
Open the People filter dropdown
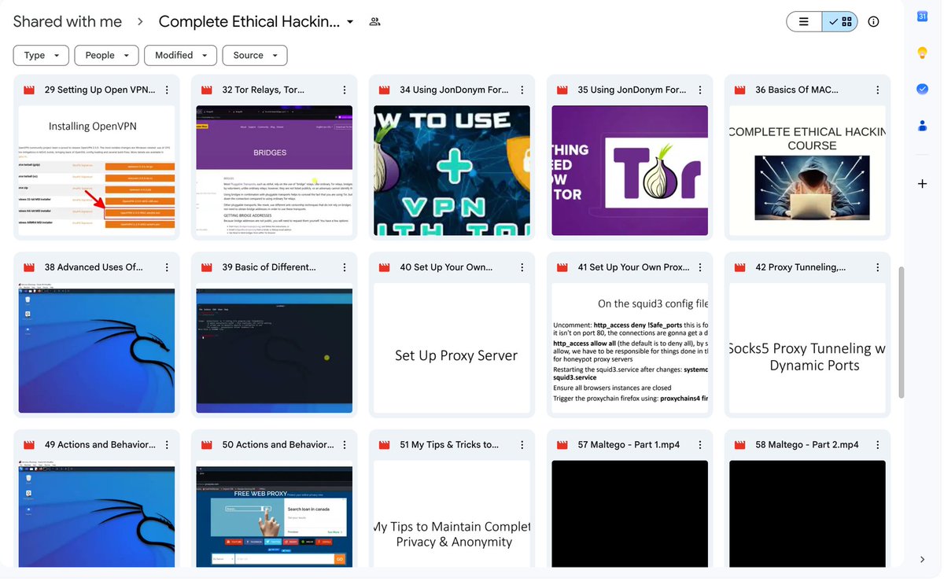pyautogui.click(x=107, y=55)
